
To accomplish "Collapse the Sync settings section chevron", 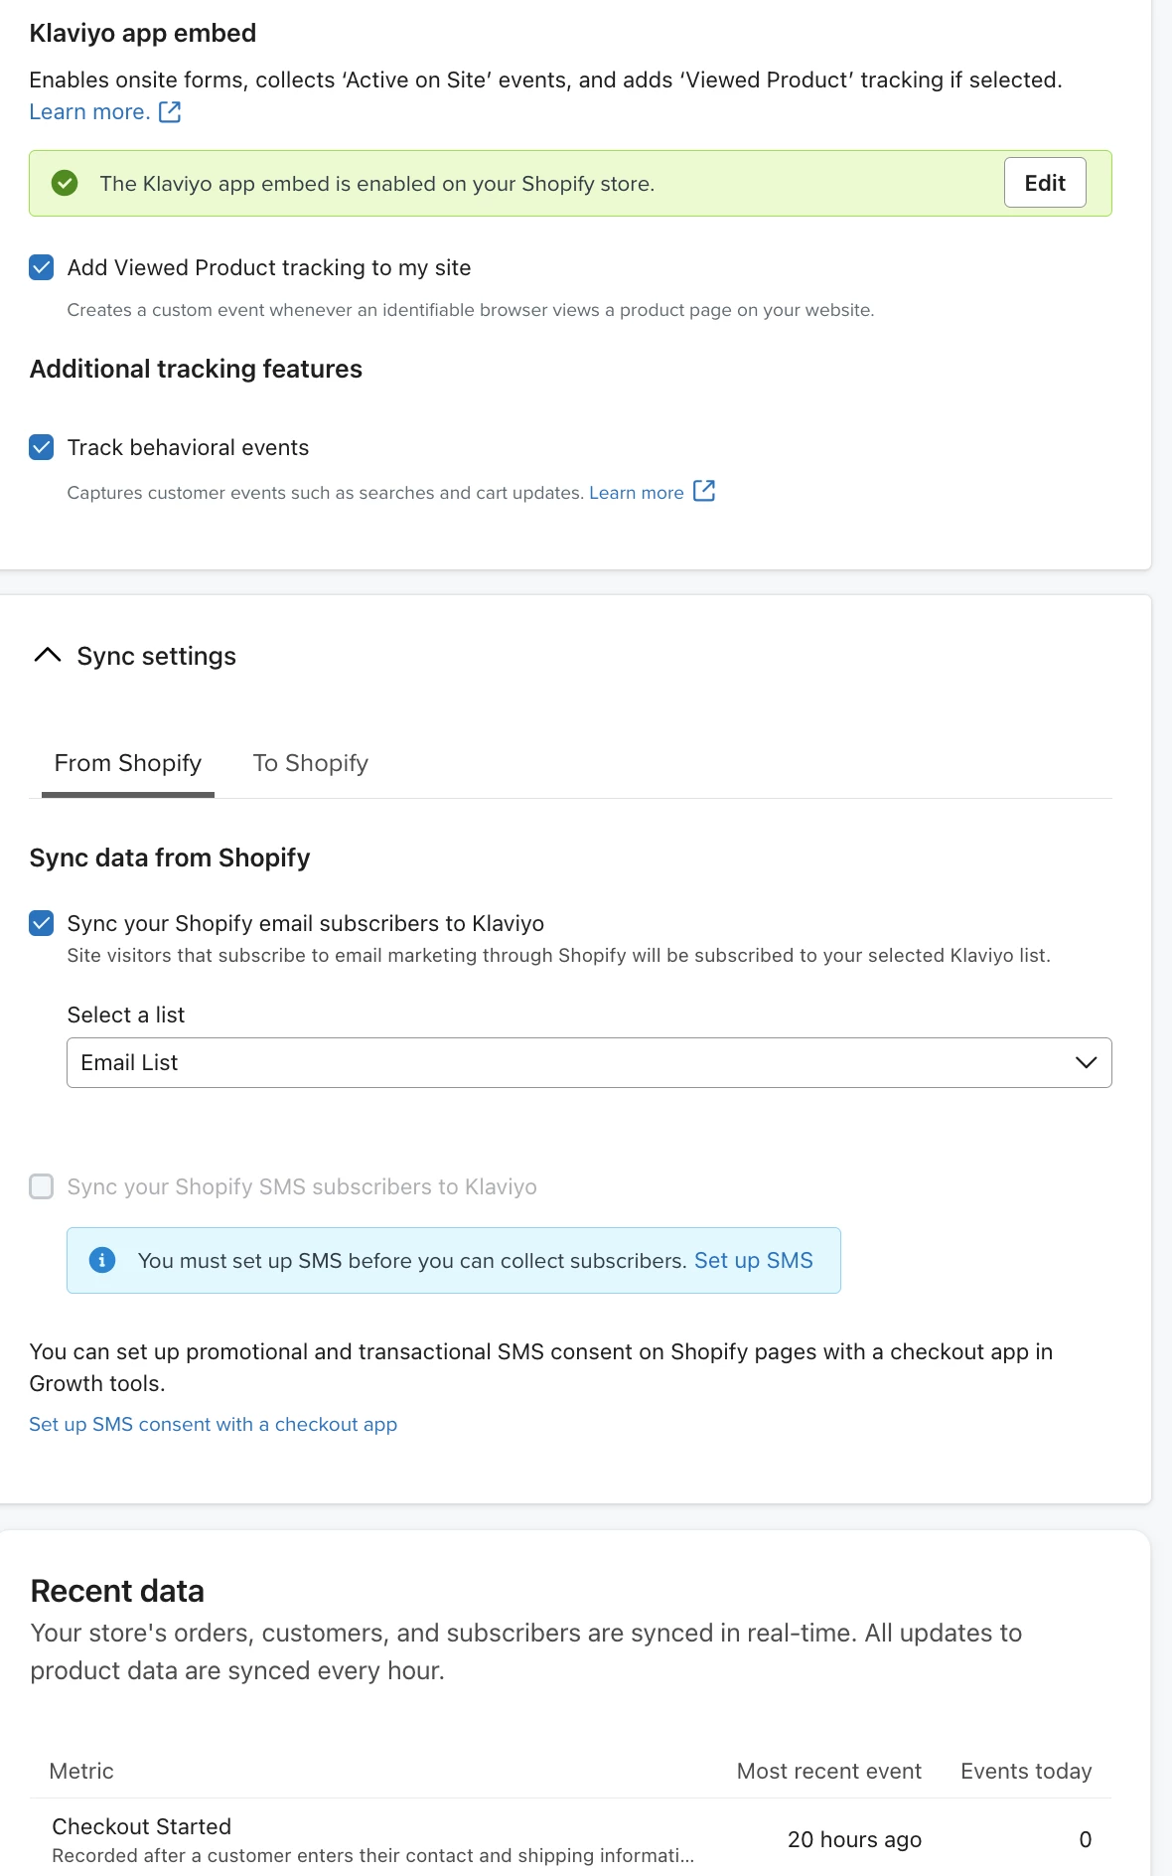I will point(48,655).
